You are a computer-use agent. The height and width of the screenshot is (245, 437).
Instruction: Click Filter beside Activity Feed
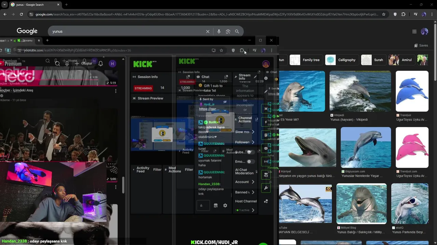click(157, 169)
